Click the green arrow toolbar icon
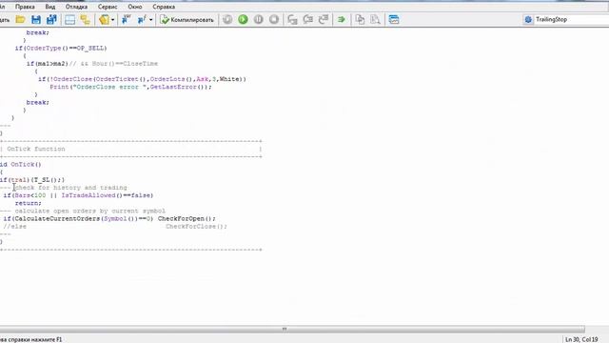Viewport: 609px width, 343px height. tap(342, 19)
